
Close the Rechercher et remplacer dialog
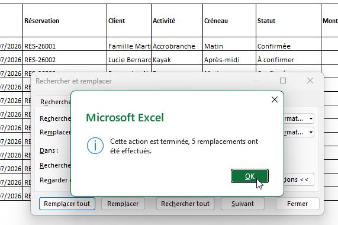(310, 81)
